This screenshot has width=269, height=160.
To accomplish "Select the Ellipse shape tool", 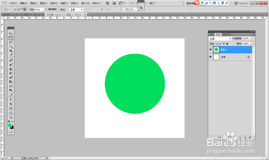I will click(x=11, y=108).
